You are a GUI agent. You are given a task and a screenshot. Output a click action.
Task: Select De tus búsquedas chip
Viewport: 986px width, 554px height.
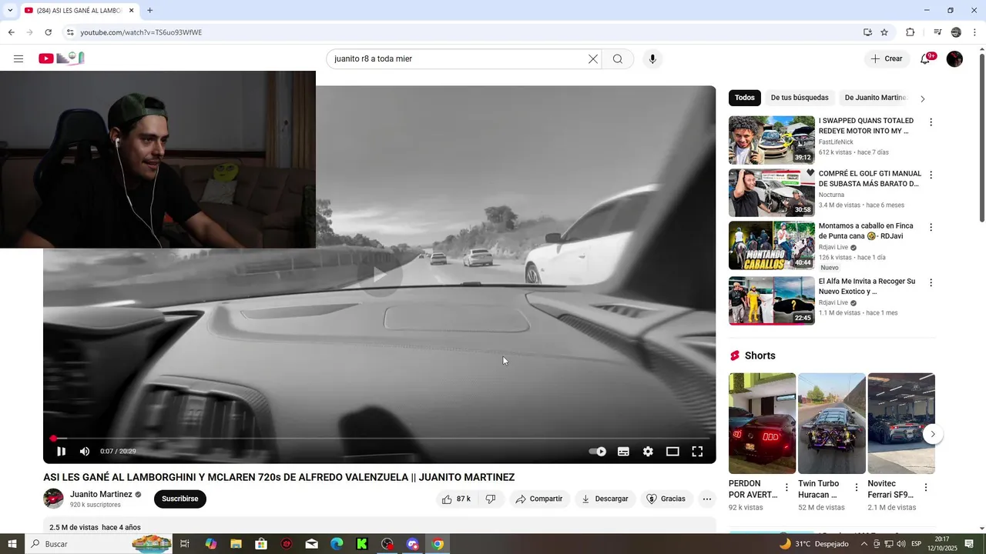800,98
